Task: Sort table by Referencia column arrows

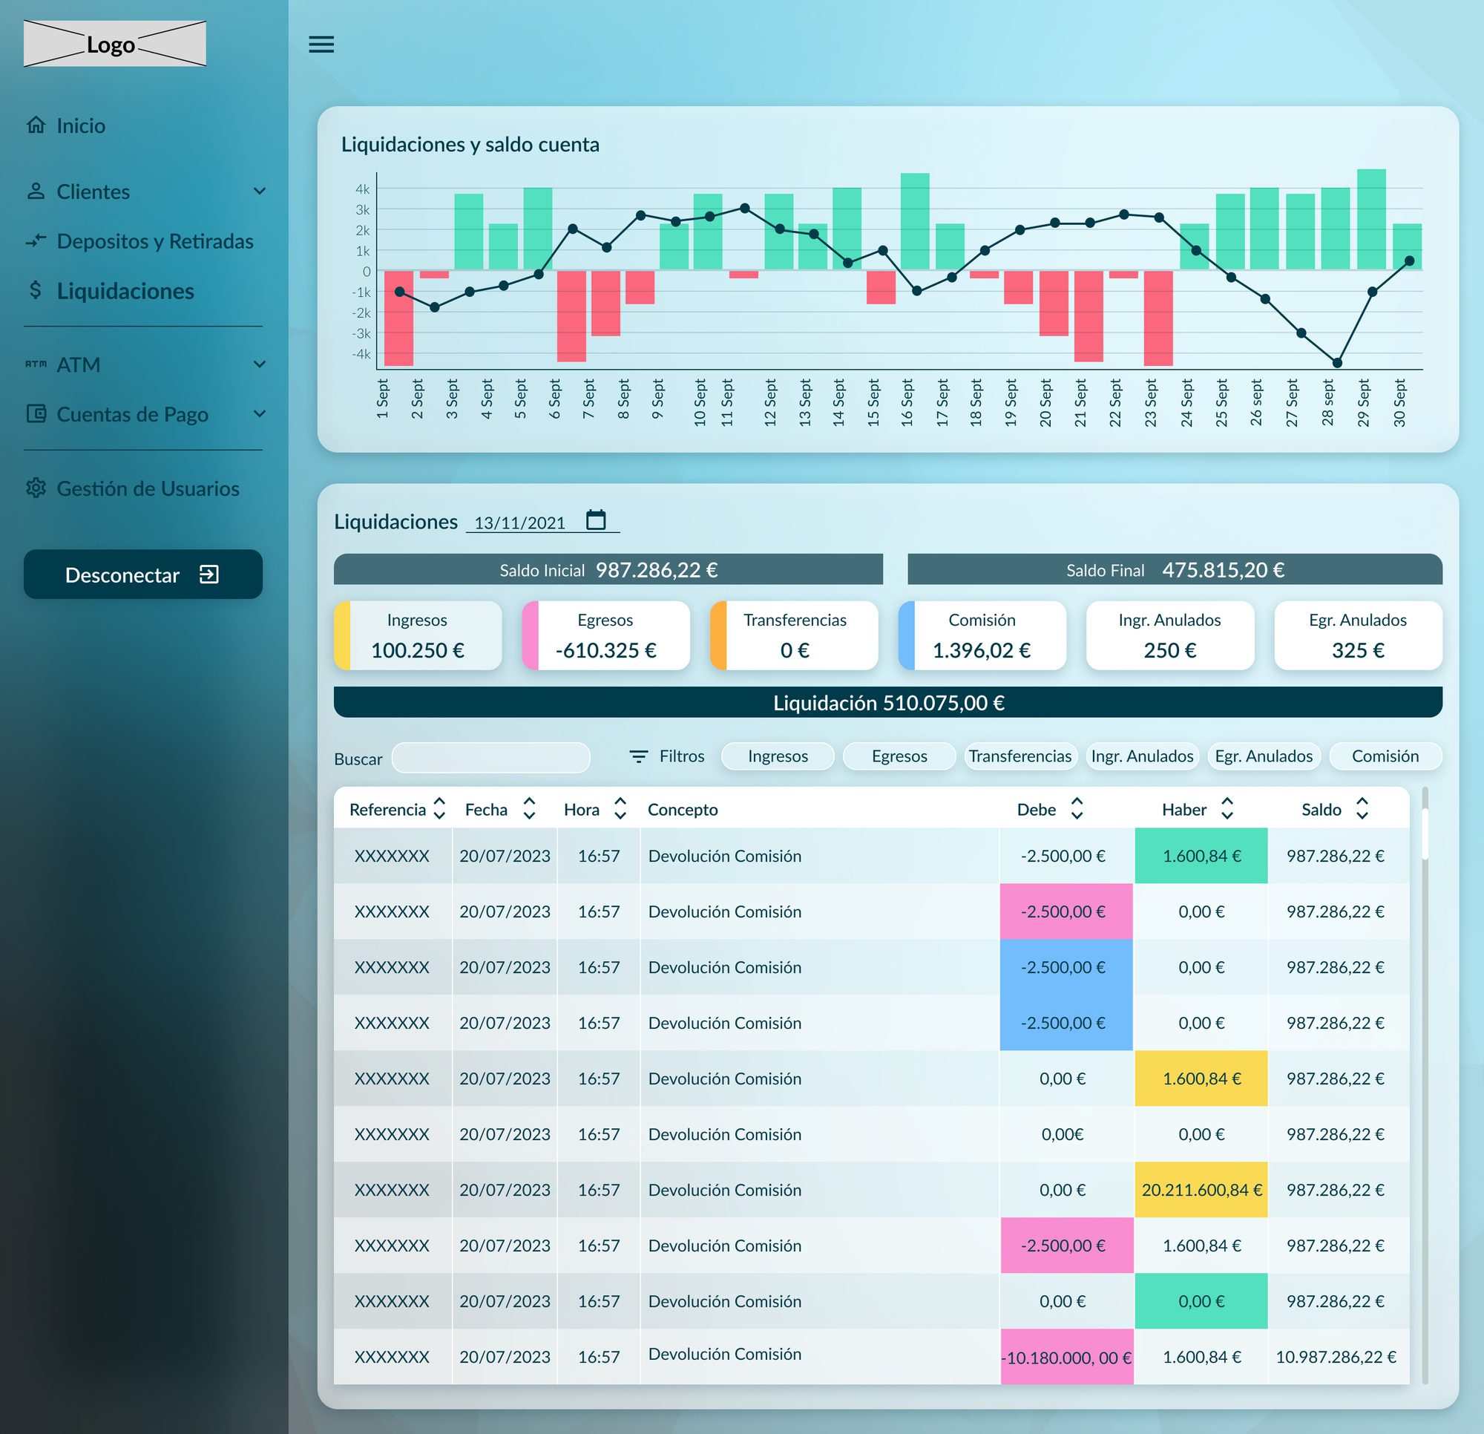Action: click(x=439, y=808)
